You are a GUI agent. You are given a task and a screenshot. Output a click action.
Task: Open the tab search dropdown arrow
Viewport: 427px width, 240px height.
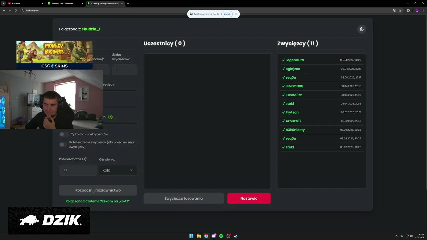point(3,3)
